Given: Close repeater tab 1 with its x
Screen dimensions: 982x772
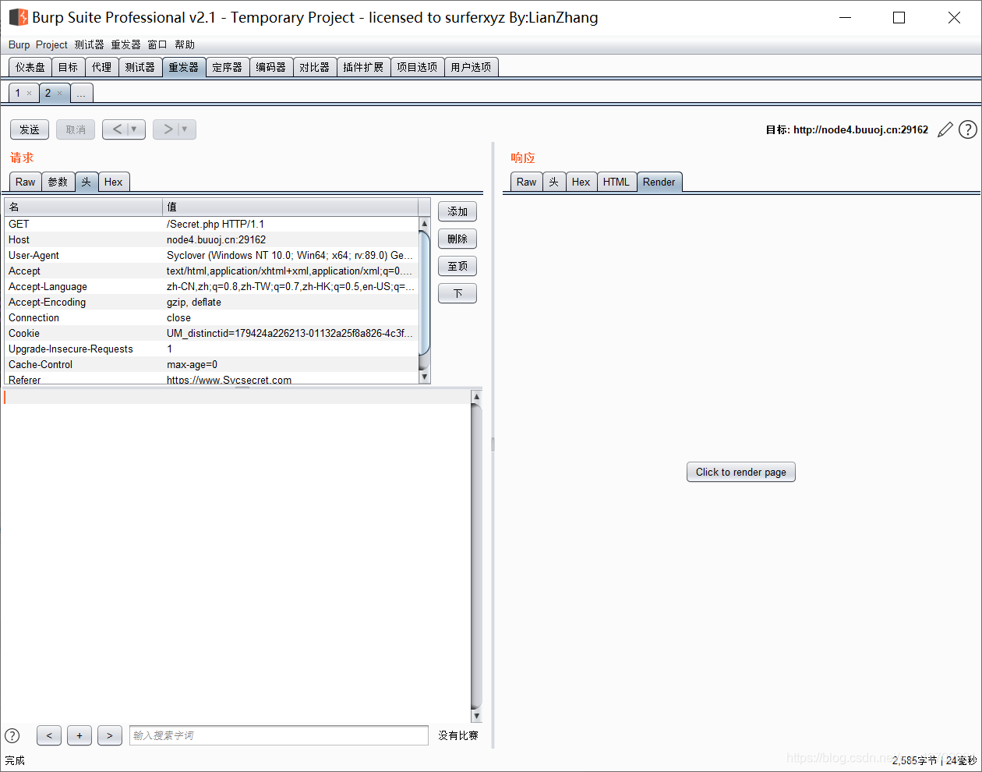Looking at the screenshot, I should (30, 94).
